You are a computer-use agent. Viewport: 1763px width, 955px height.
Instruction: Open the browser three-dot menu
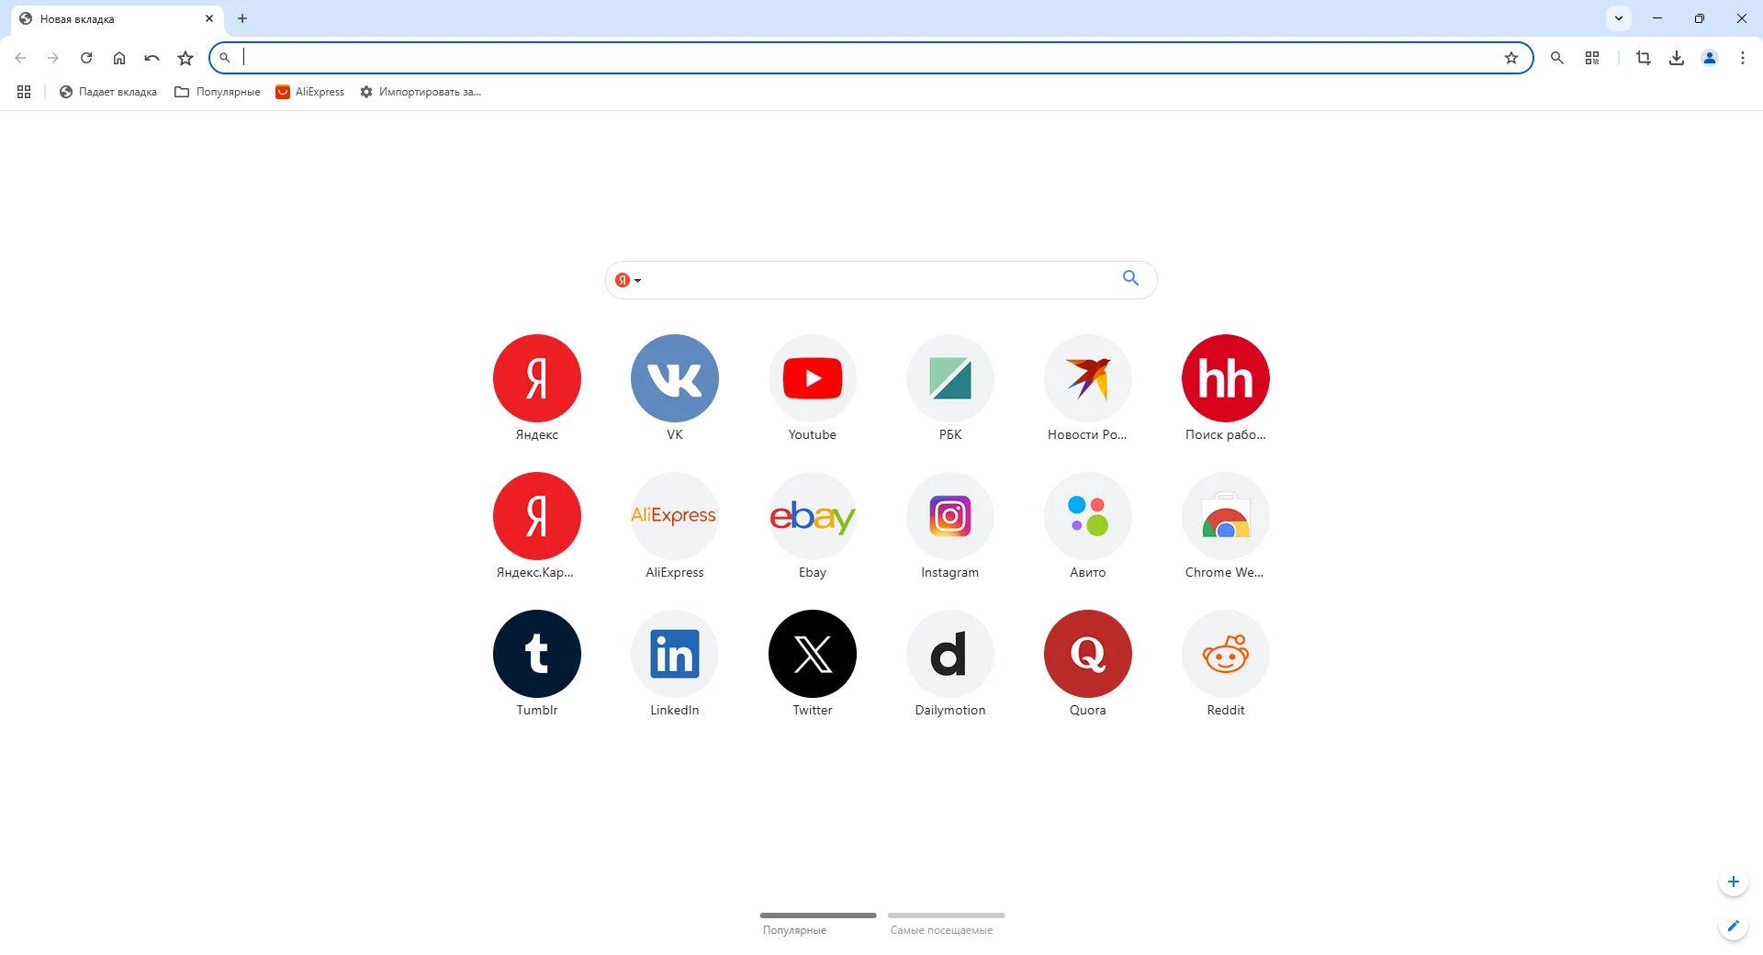click(x=1743, y=58)
